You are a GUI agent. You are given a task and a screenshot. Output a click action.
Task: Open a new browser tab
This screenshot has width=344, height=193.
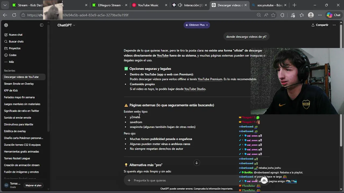(294, 5)
